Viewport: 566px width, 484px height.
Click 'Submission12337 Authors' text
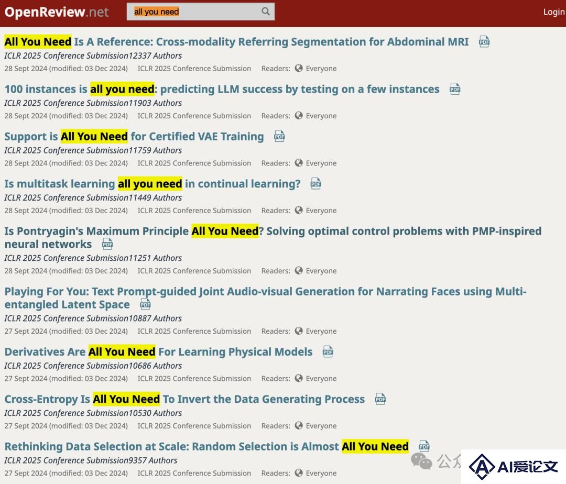pyautogui.click(x=134, y=56)
